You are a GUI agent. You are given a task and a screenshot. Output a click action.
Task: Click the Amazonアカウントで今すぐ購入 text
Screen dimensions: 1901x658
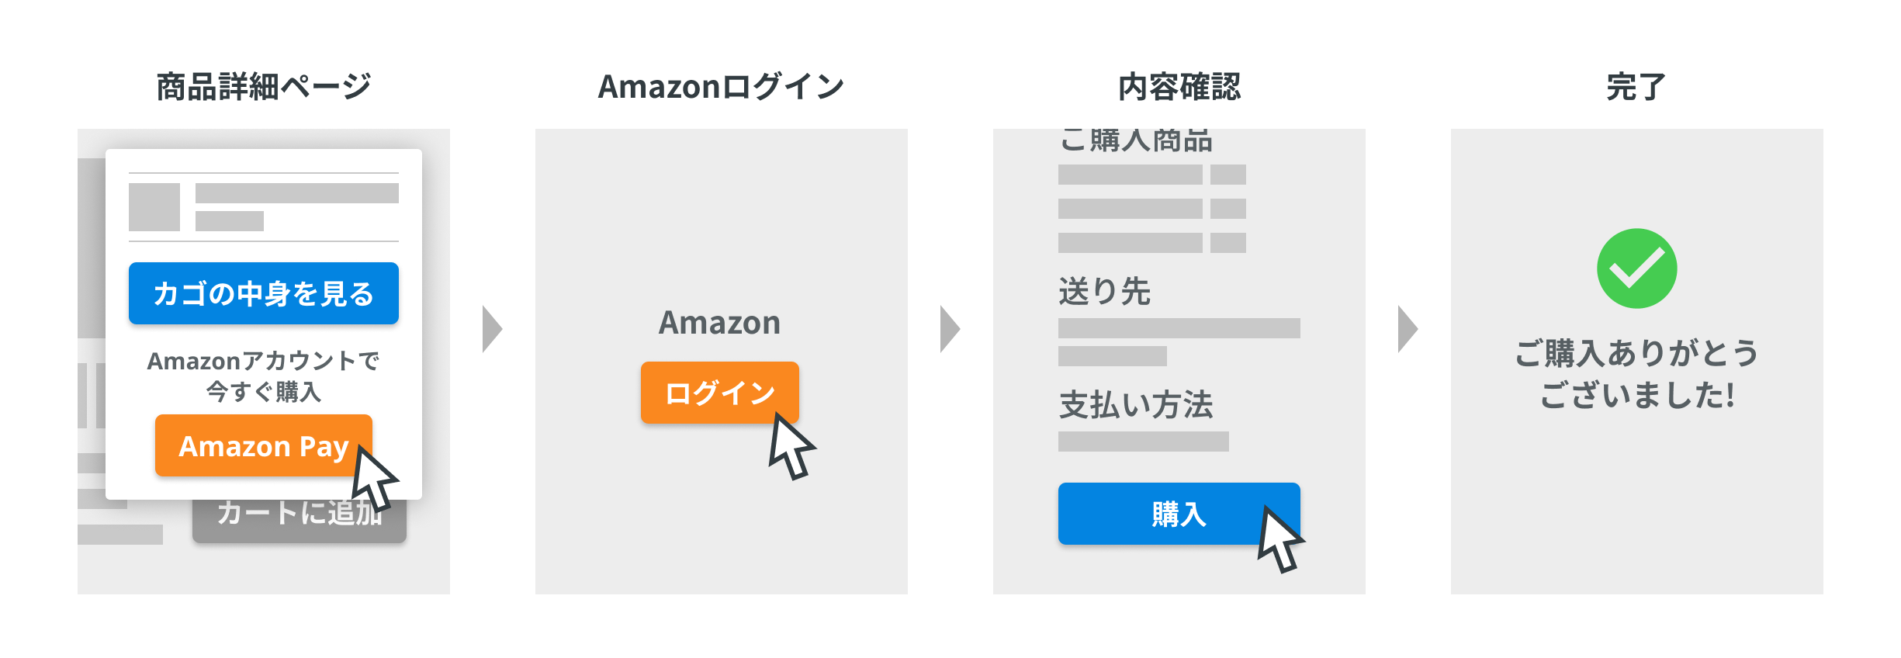coord(263,376)
